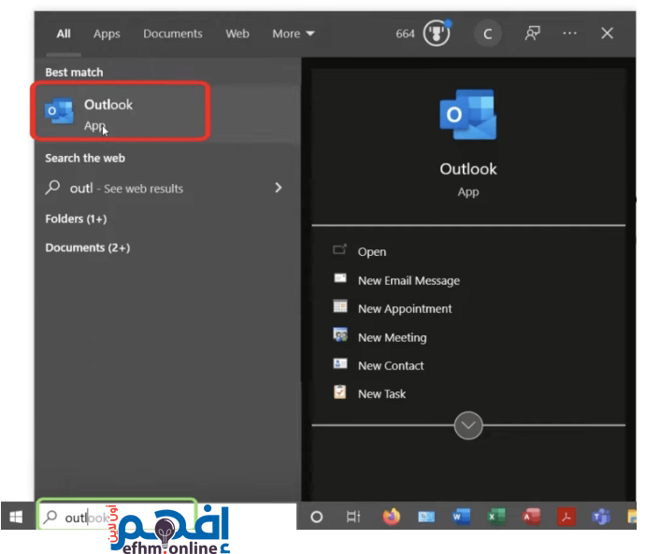This screenshot has height=554, width=660.
Task: Open the three-dot options menu
Action: tap(569, 34)
